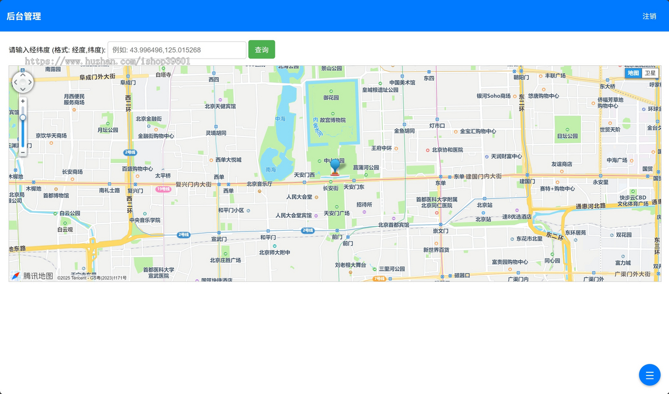Click the 故宫博物院 map label
The width and height of the screenshot is (669, 394).
coord(333,120)
